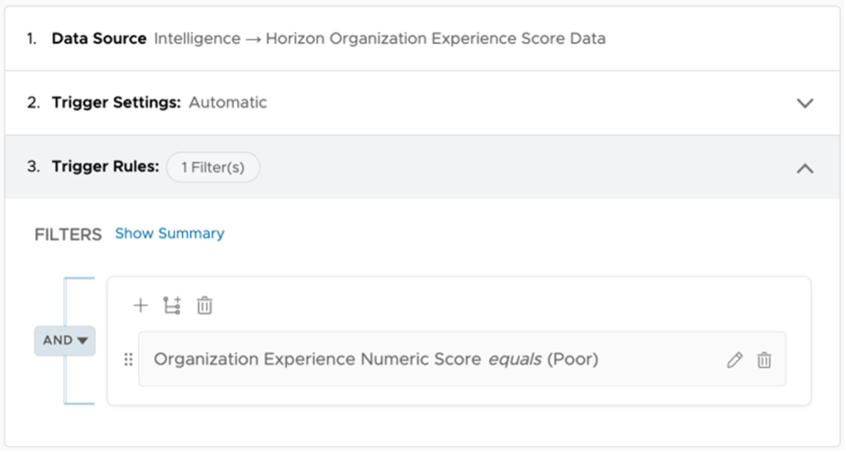Click the Automatic trigger setting value
Screen dimensions: 846x453
coord(227,103)
